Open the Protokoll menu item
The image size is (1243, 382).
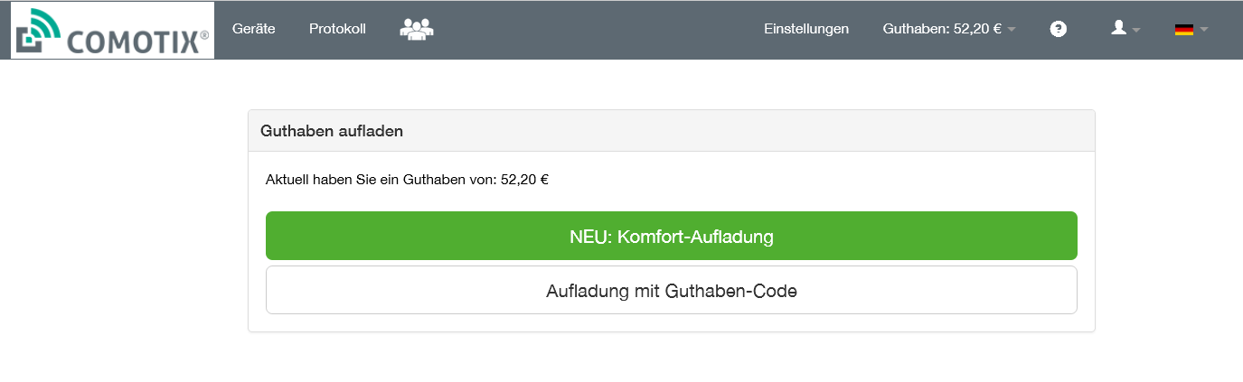click(x=337, y=29)
